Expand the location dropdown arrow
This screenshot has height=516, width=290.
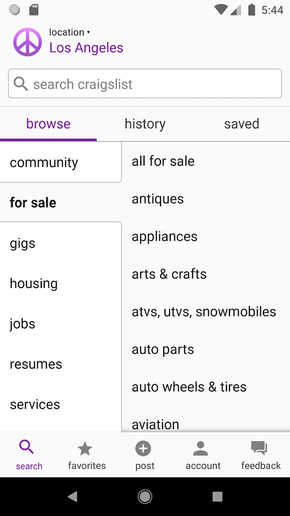[x=88, y=32]
